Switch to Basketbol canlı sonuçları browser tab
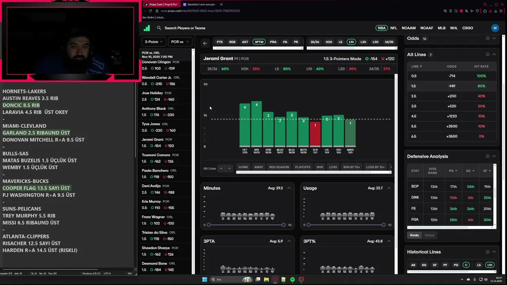The image size is (507, 285). click(199, 4)
